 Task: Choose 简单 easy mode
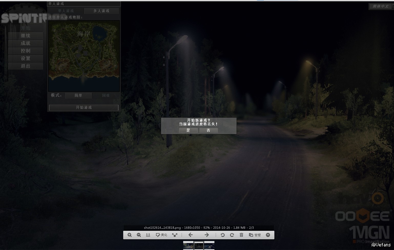pos(78,95)
